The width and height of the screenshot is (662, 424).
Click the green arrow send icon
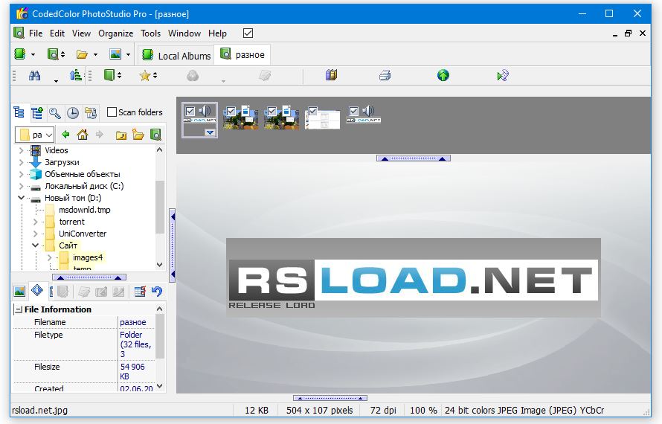502,76
